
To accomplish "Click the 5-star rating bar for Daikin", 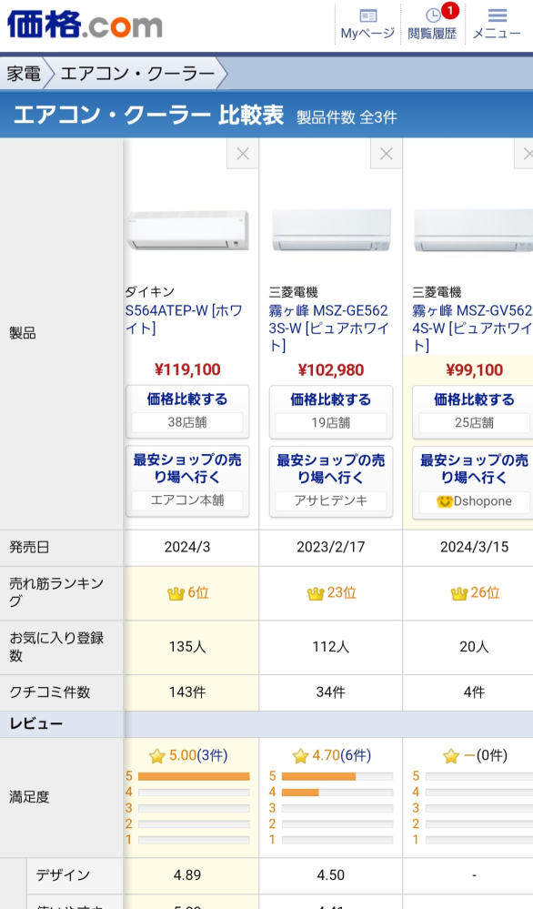I will point(194,776).
